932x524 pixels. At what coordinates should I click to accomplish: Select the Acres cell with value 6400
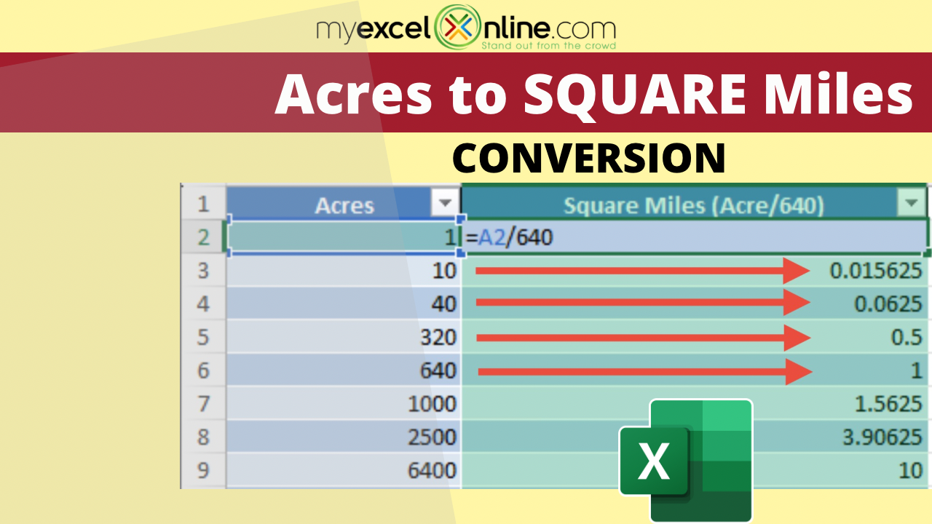344,470
